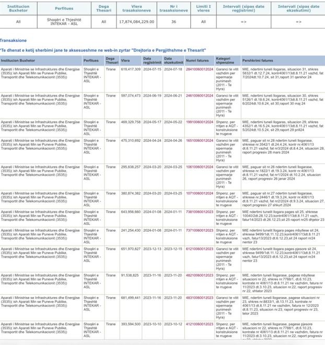Click the Transaksione section heading

point(13,40)
